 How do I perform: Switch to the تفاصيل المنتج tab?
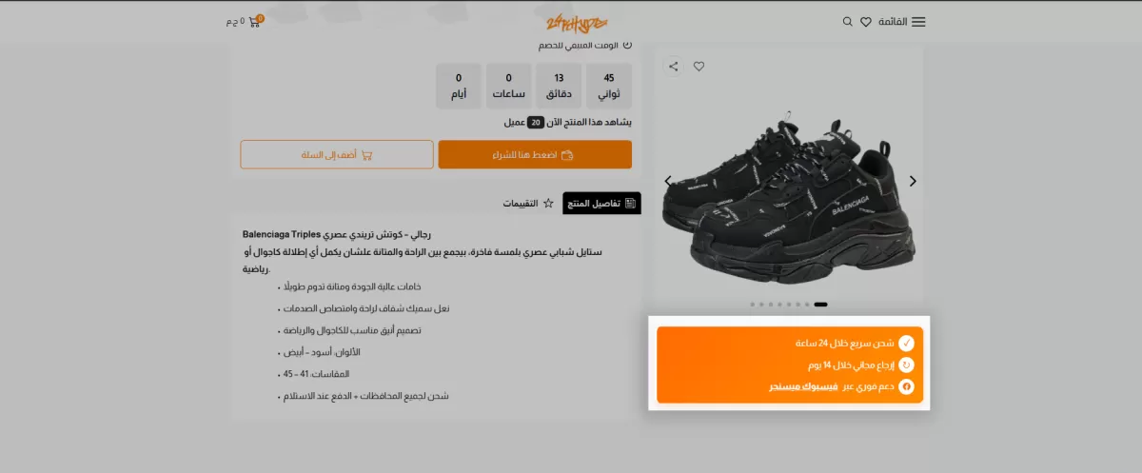coord(602,204)
